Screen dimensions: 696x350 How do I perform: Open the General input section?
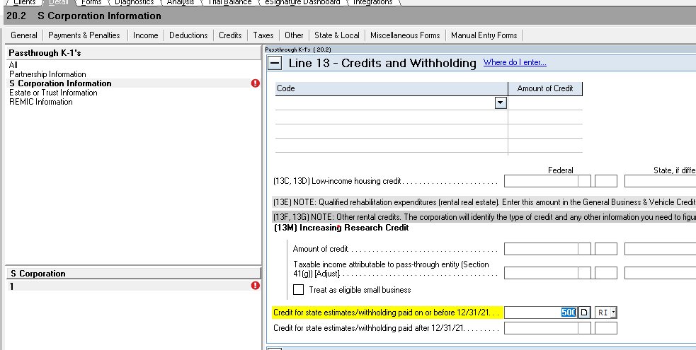click(x=24, y=35)
